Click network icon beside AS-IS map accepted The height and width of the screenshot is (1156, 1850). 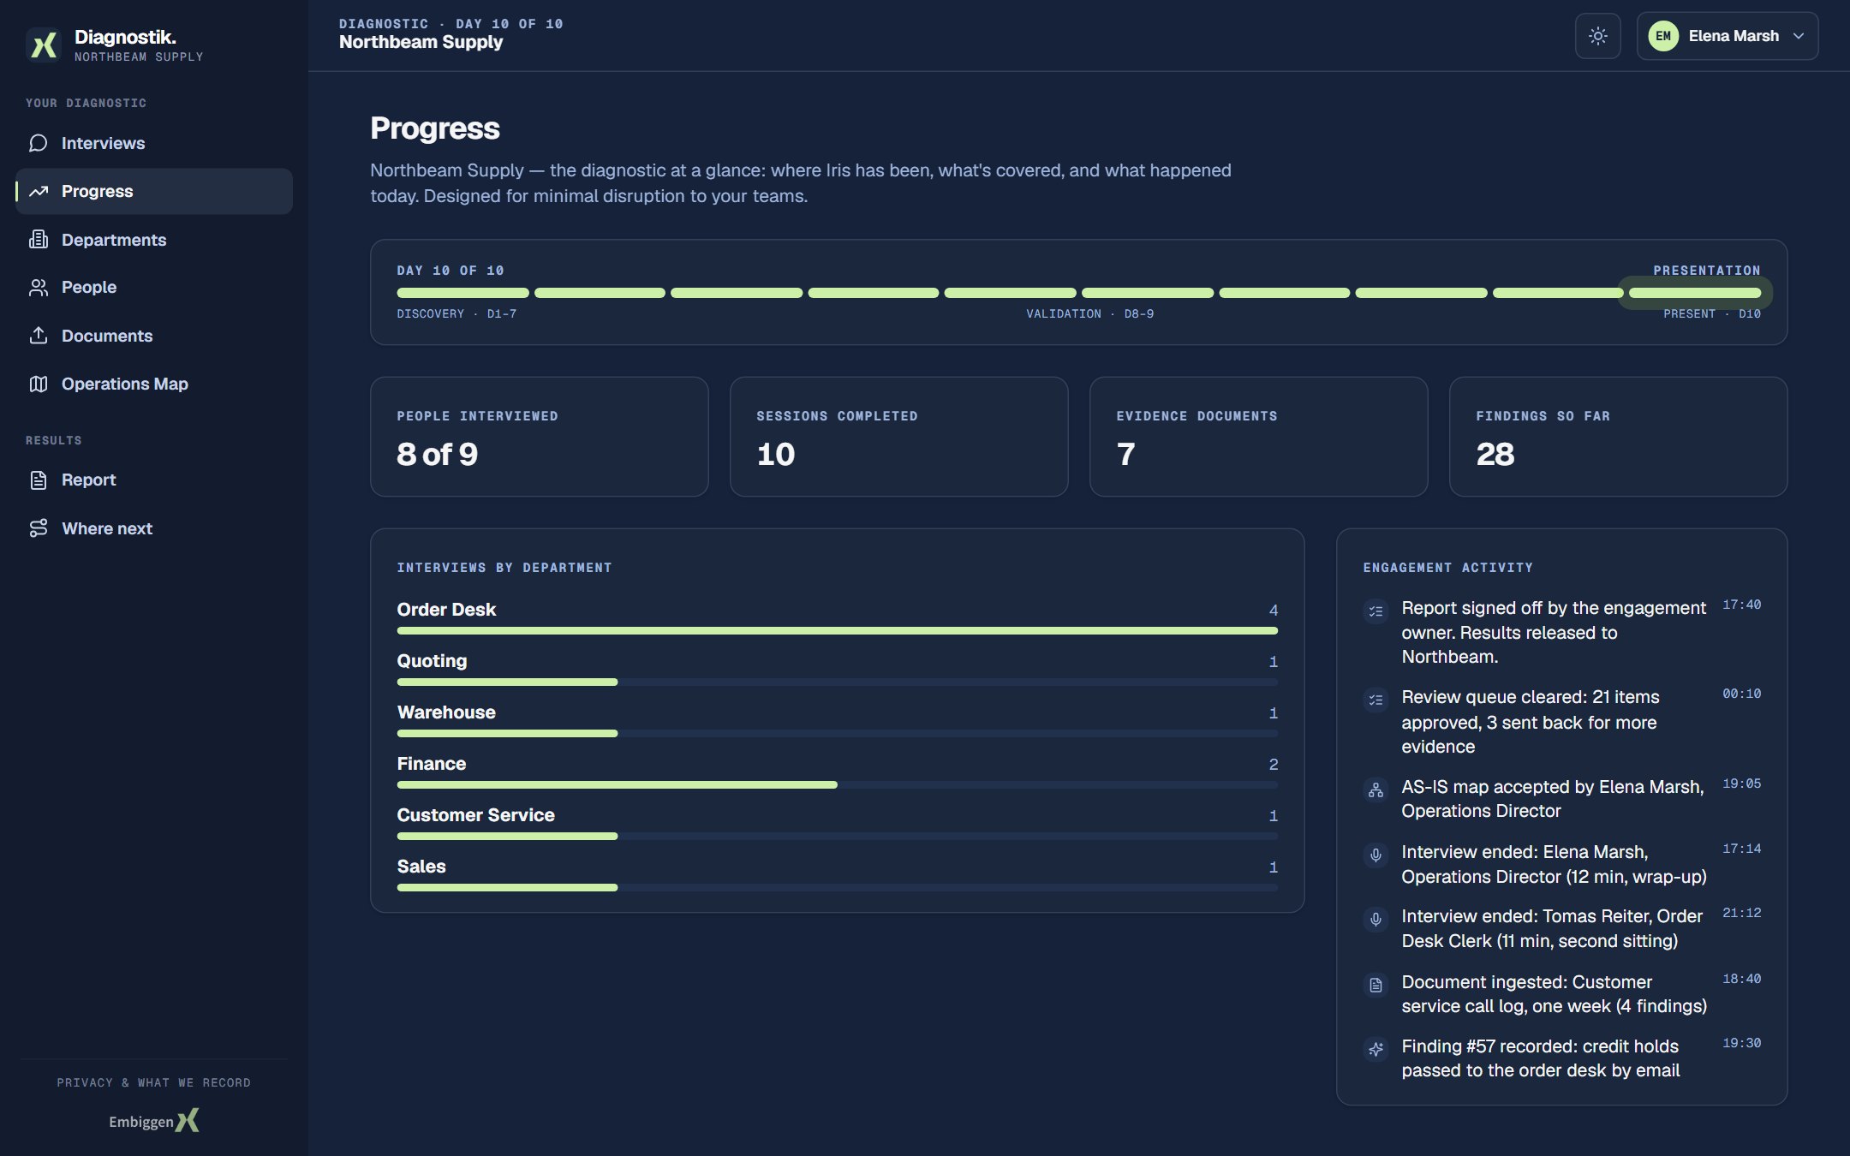[1376, 790]
